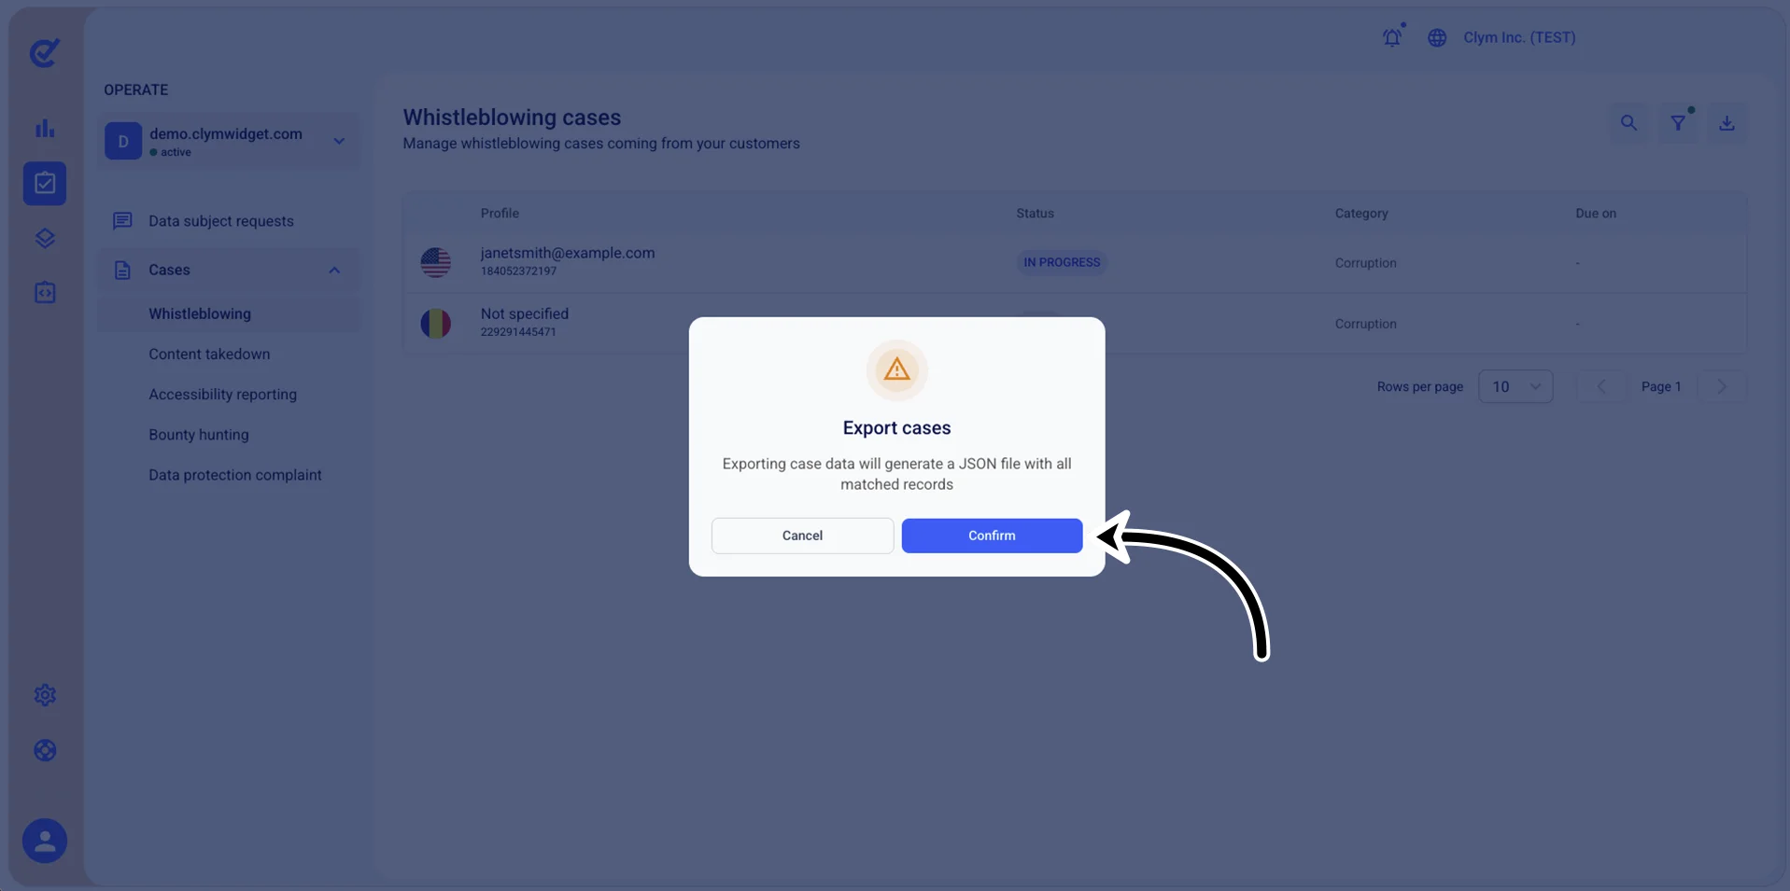
Task: Select Whistleblowing in the sidebar
Action: click(229, 313)
